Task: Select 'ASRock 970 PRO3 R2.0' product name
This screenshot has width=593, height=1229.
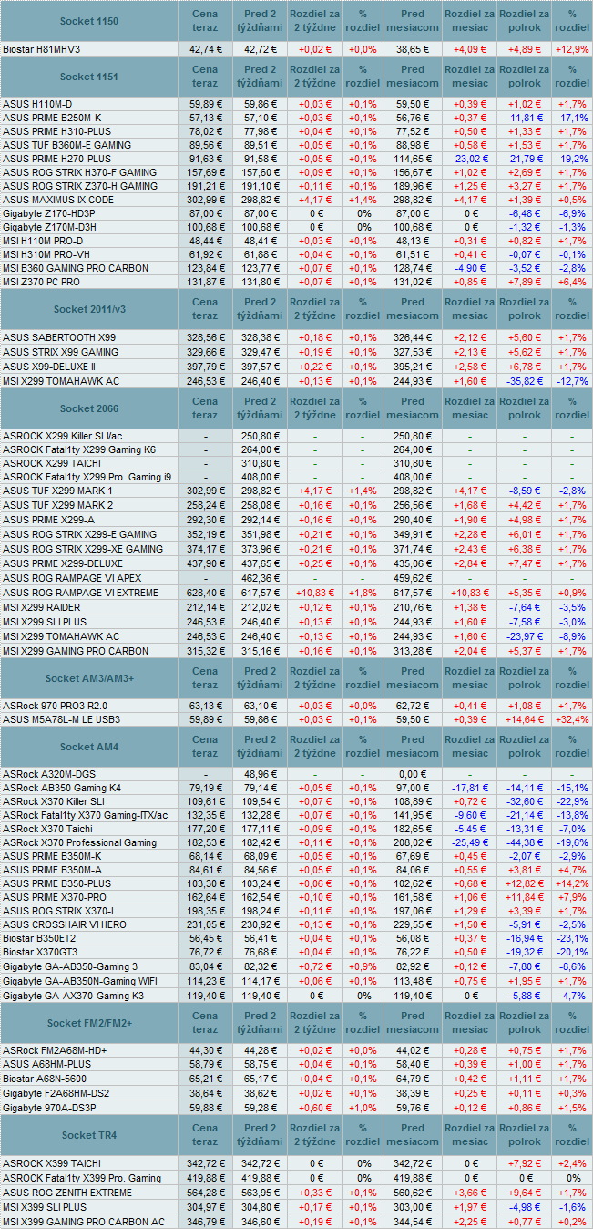Action: click(57, 705)
